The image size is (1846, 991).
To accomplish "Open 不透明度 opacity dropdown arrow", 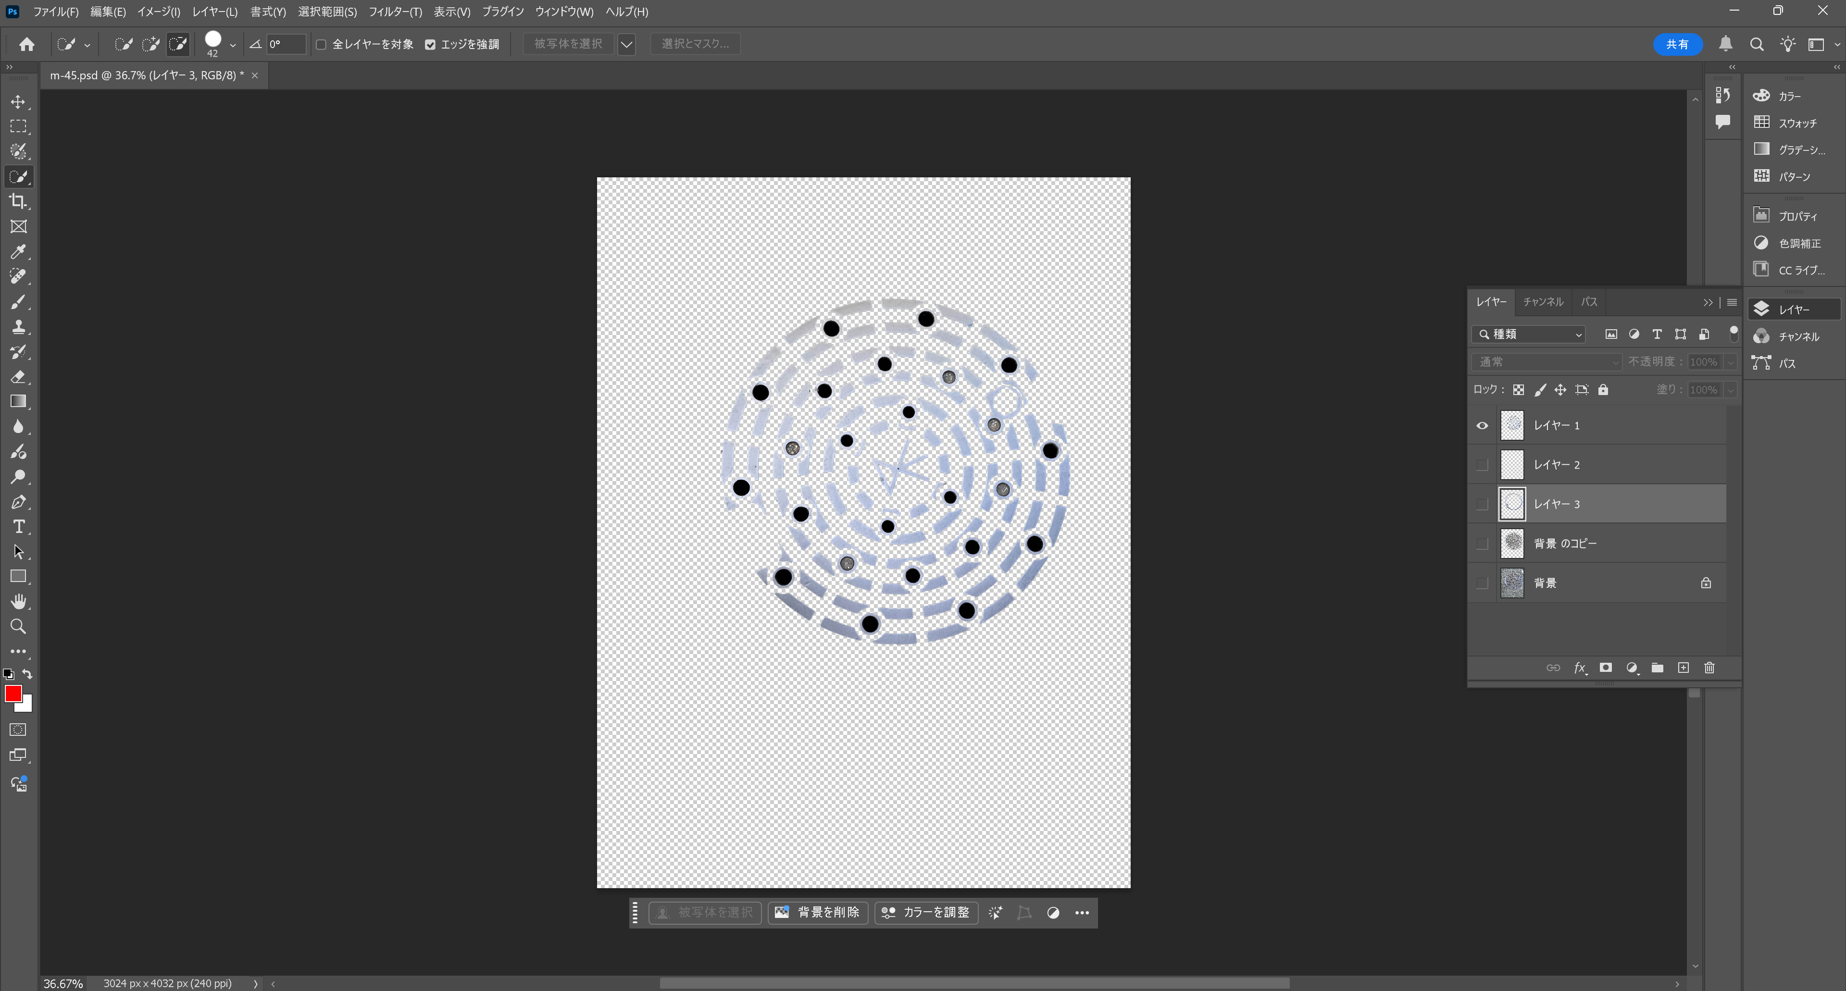I will (x=1730, y=362).
